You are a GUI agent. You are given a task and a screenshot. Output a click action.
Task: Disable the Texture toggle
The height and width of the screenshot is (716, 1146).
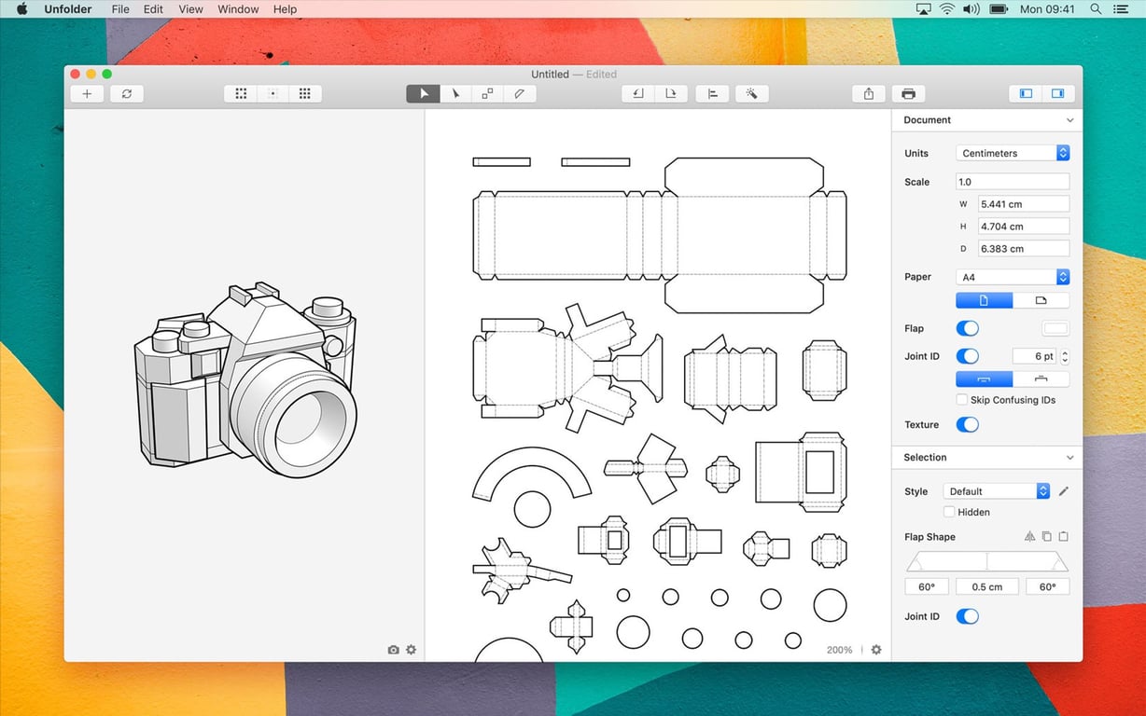tap(967, 424)
